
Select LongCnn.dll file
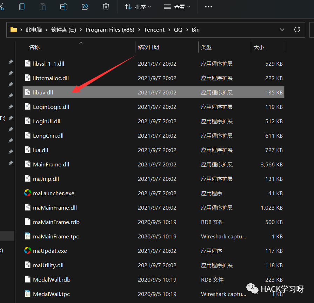pyautogui.click(x=153, y=136)
